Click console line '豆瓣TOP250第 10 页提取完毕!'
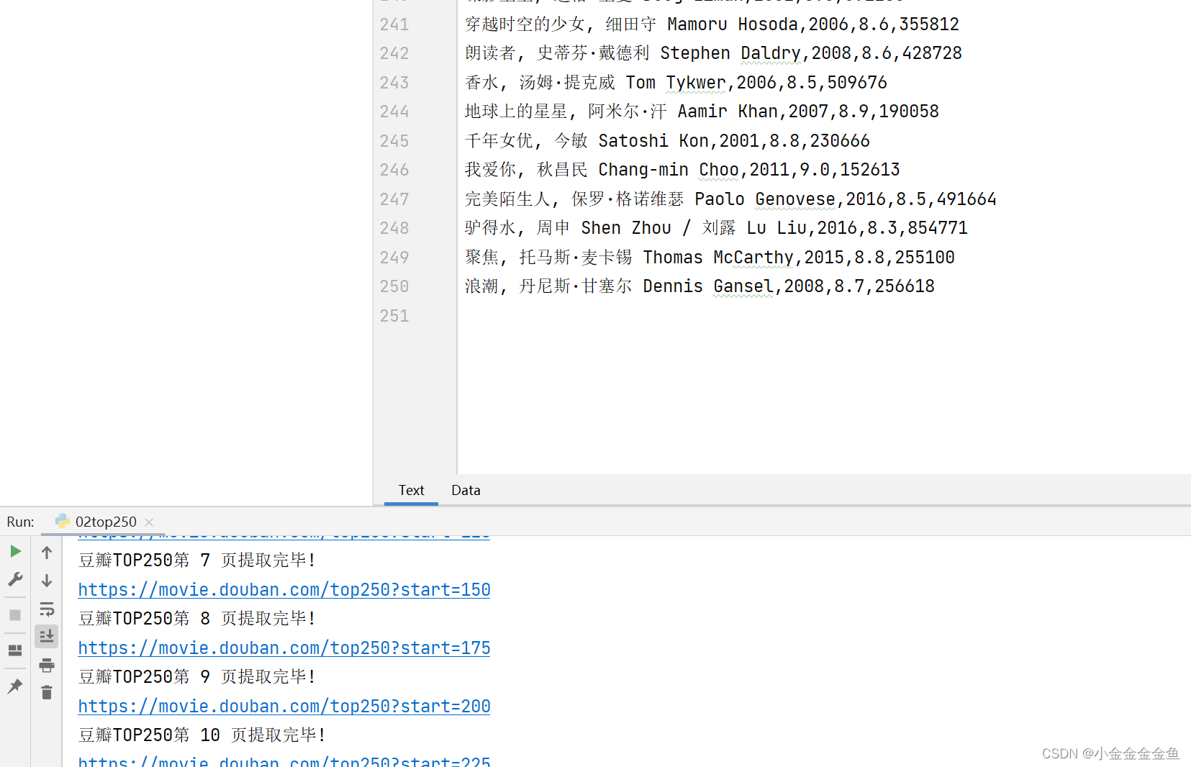Screen dimensions: 1191x767 coord(202,735)
